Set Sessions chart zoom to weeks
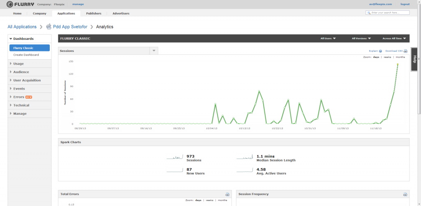 (x=387, y=57)
